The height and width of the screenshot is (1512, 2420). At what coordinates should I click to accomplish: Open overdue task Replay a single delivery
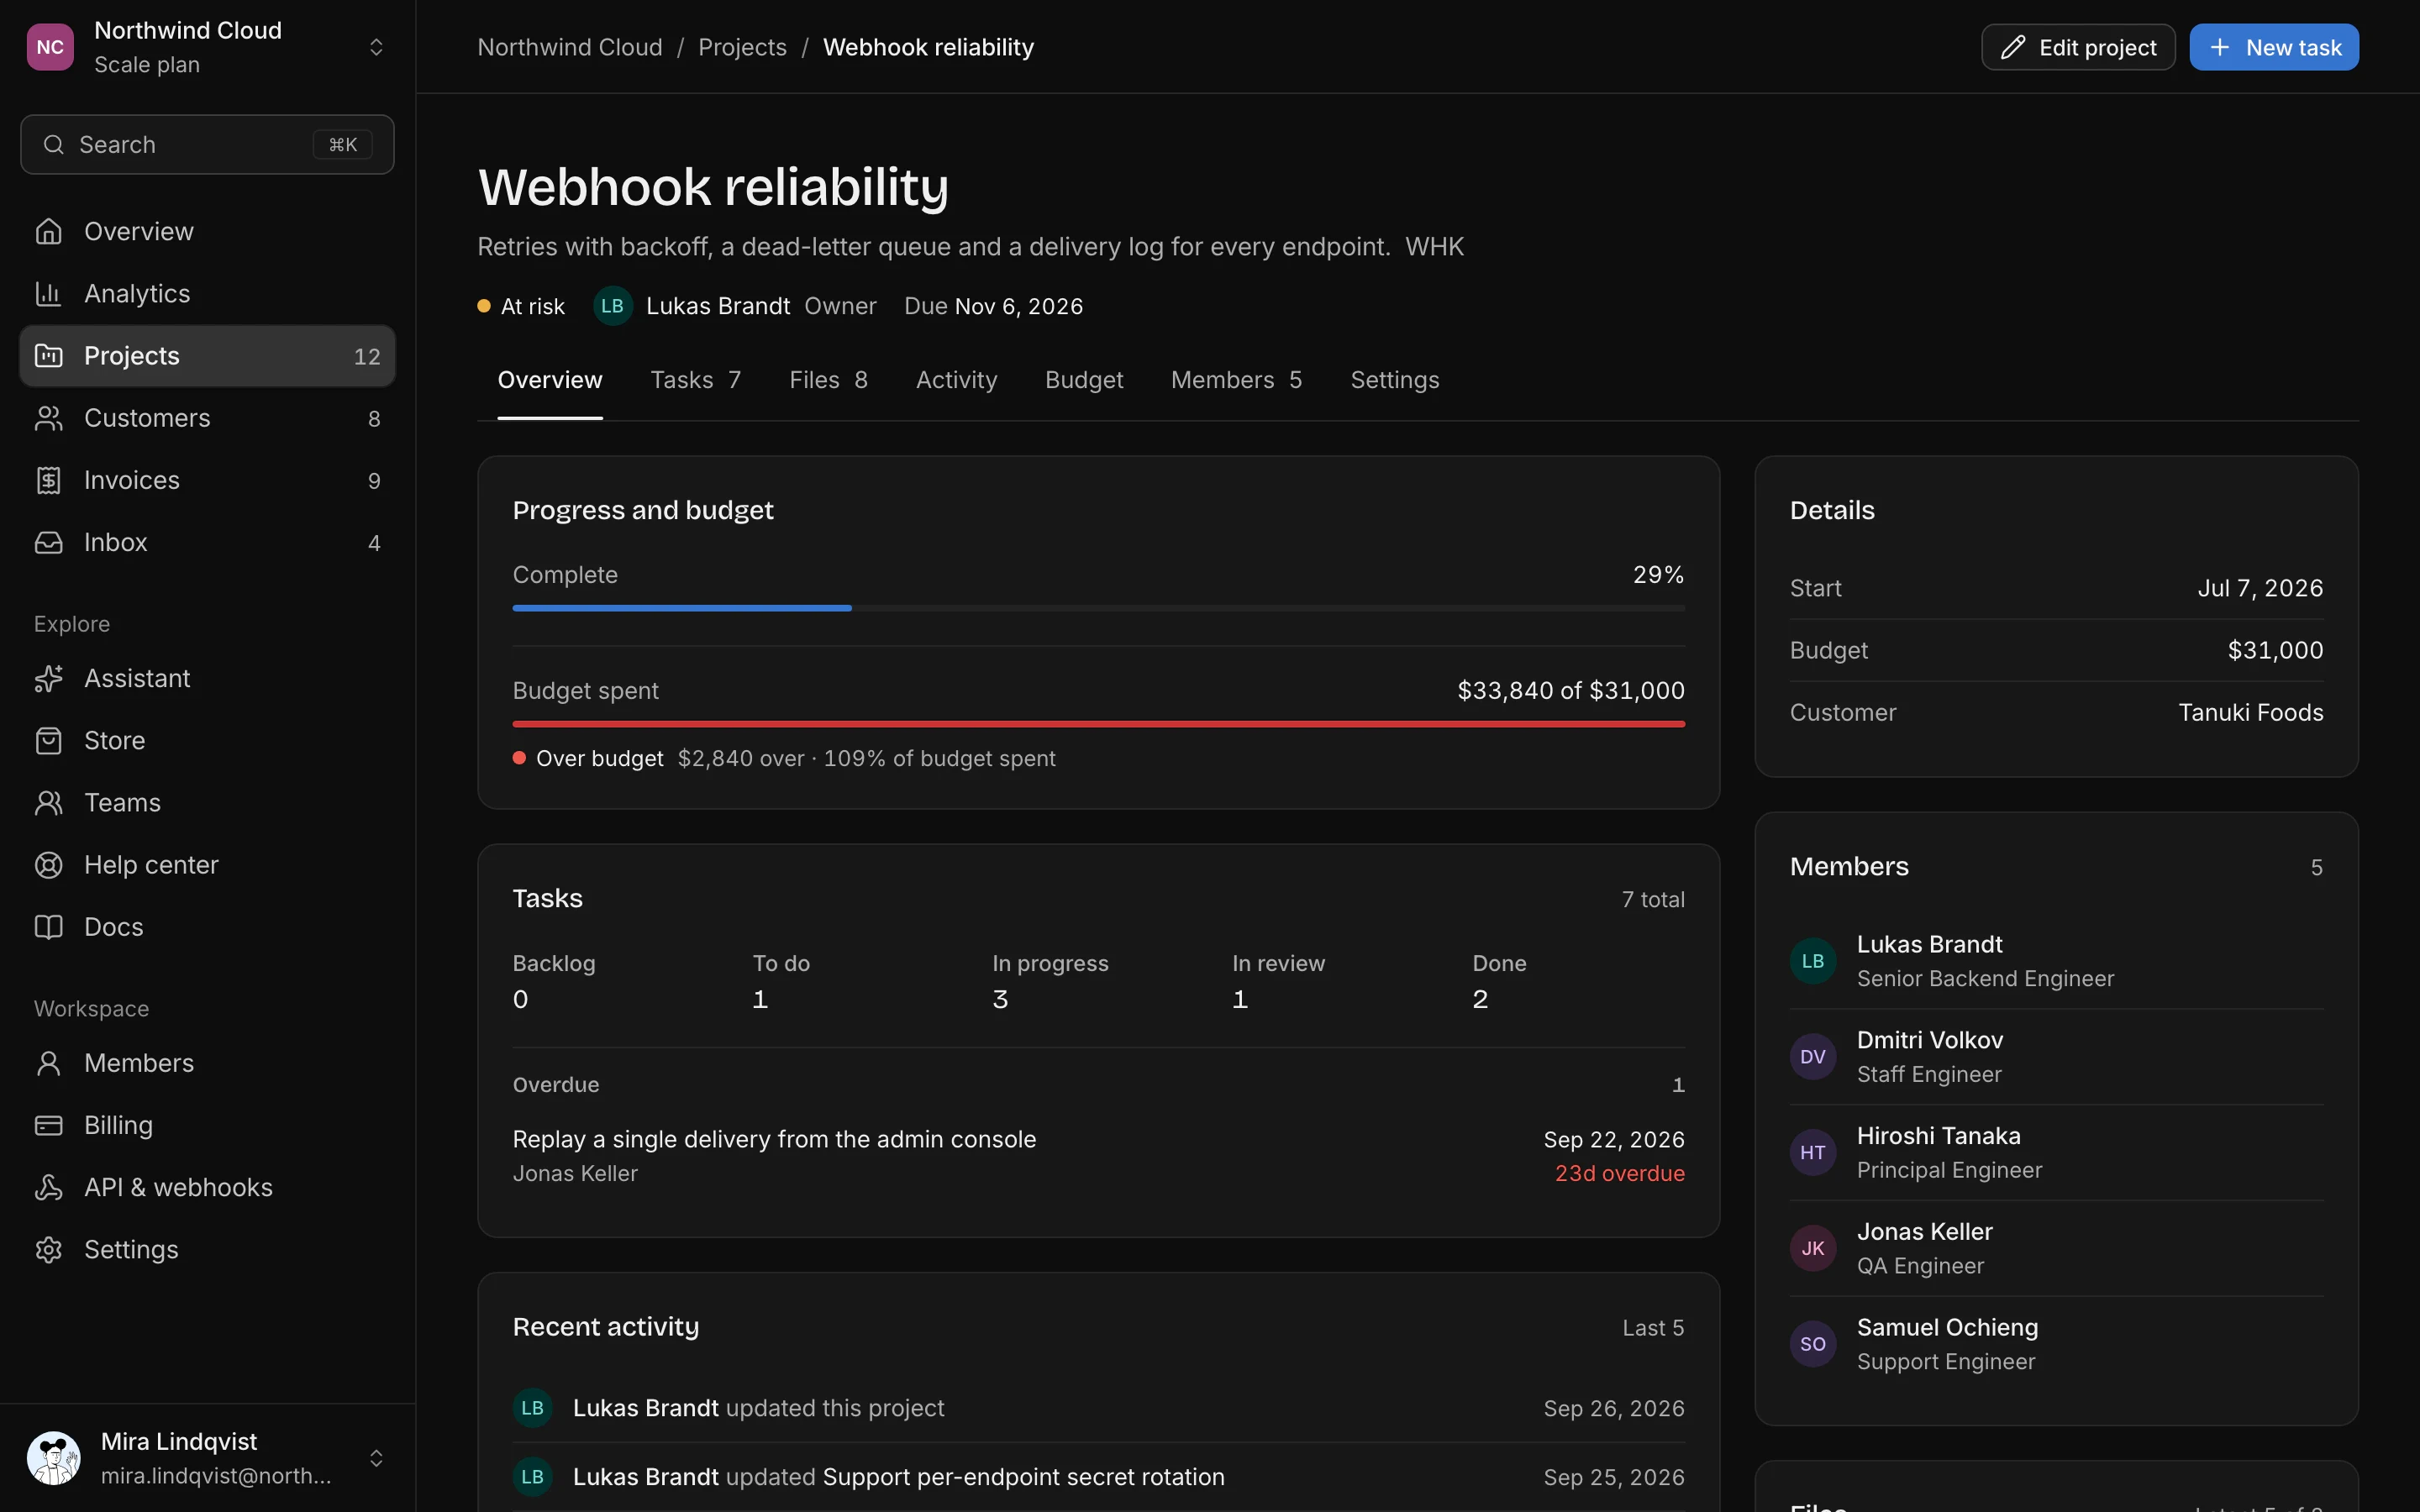774,1139
